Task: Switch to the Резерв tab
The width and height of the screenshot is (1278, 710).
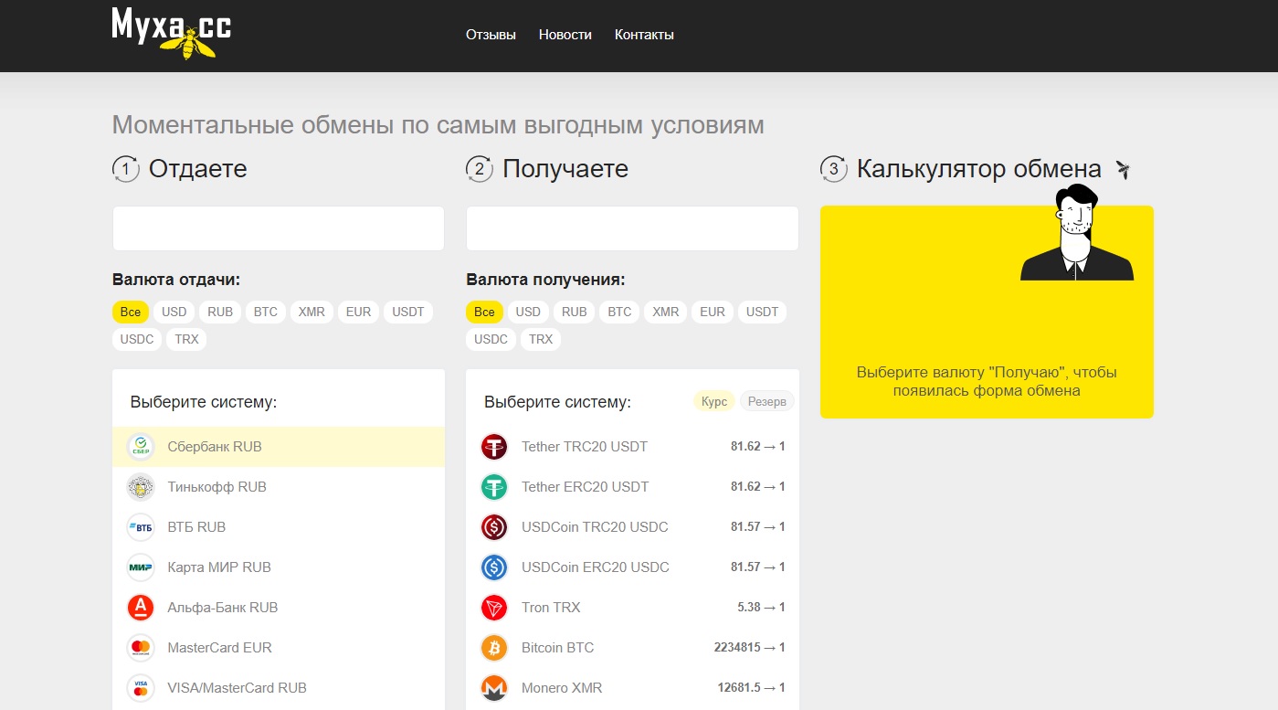Action: pyautogui.click(x=766, y=401)
